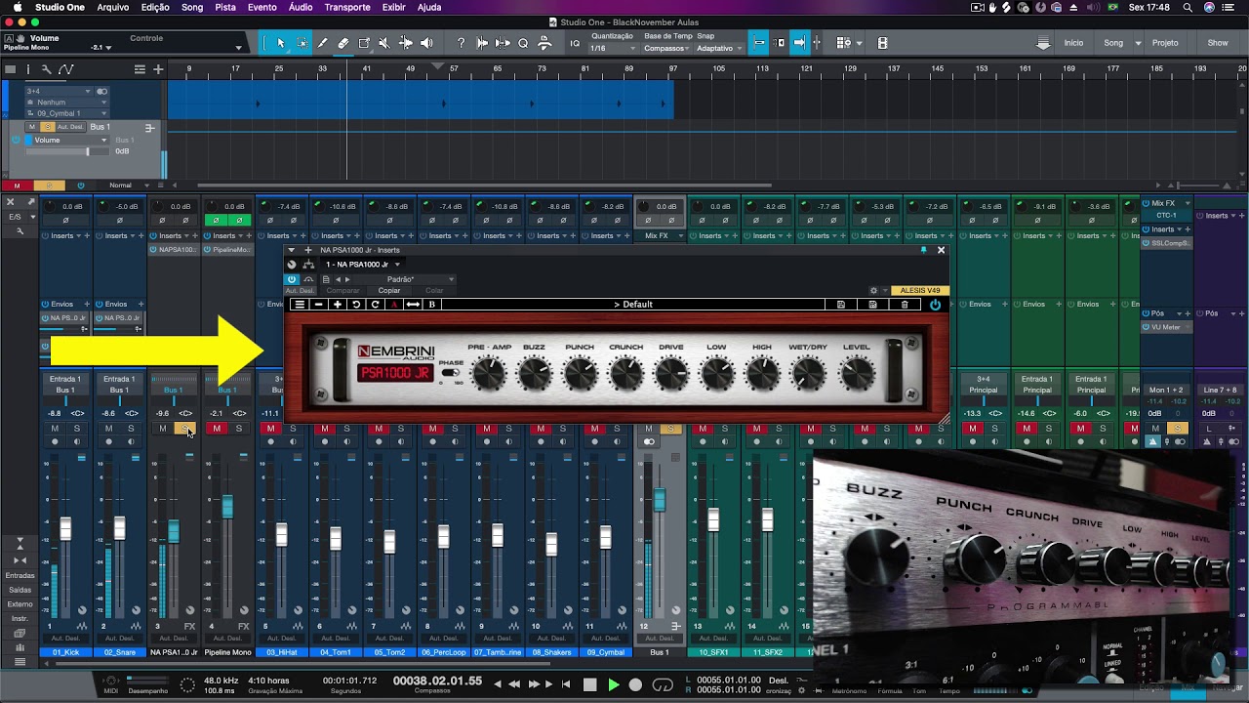
Task: Open the Compassos timebase dropdown
Action: [x=666, y=49]
